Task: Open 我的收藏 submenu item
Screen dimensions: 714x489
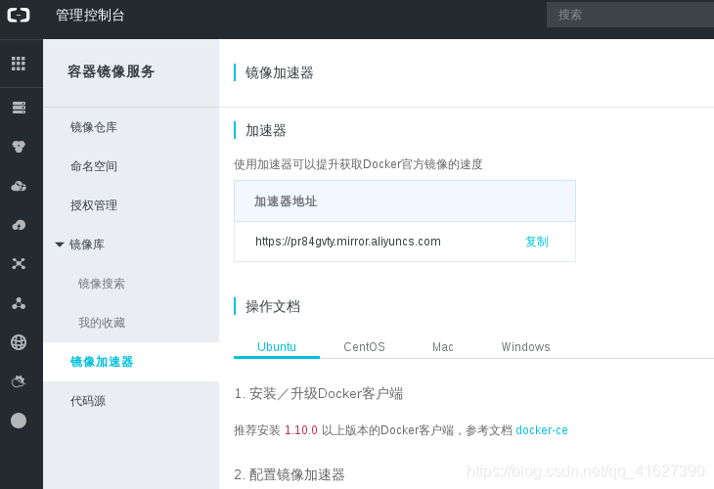Action: coord(102,323)
